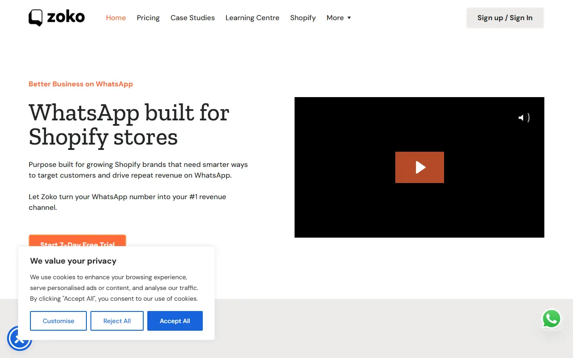Click the 'We use cookies to enhance' notice text
Screen dimensions: 573x358
click(x=114, y=288)
